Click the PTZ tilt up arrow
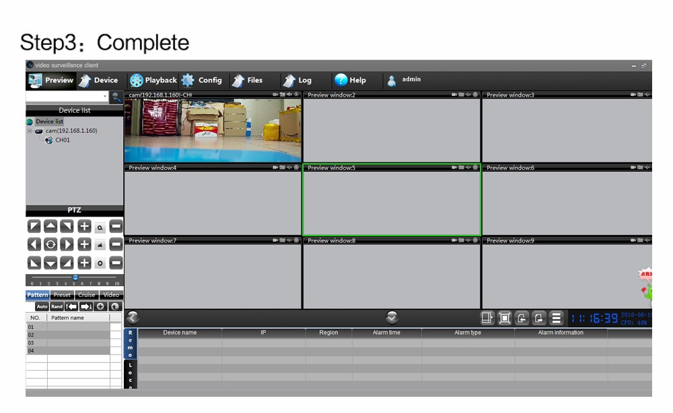673x413 pixels. 50,227
